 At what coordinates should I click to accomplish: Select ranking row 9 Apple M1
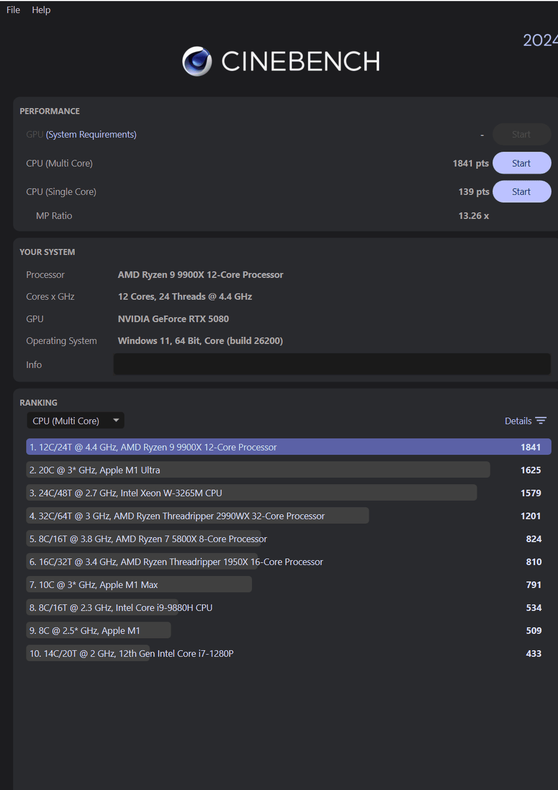(288, 631)
